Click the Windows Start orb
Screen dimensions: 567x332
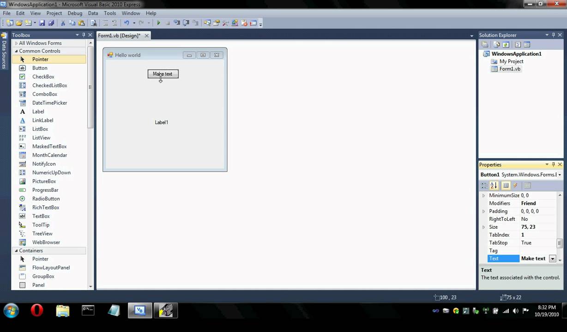[x=11, y=311]
